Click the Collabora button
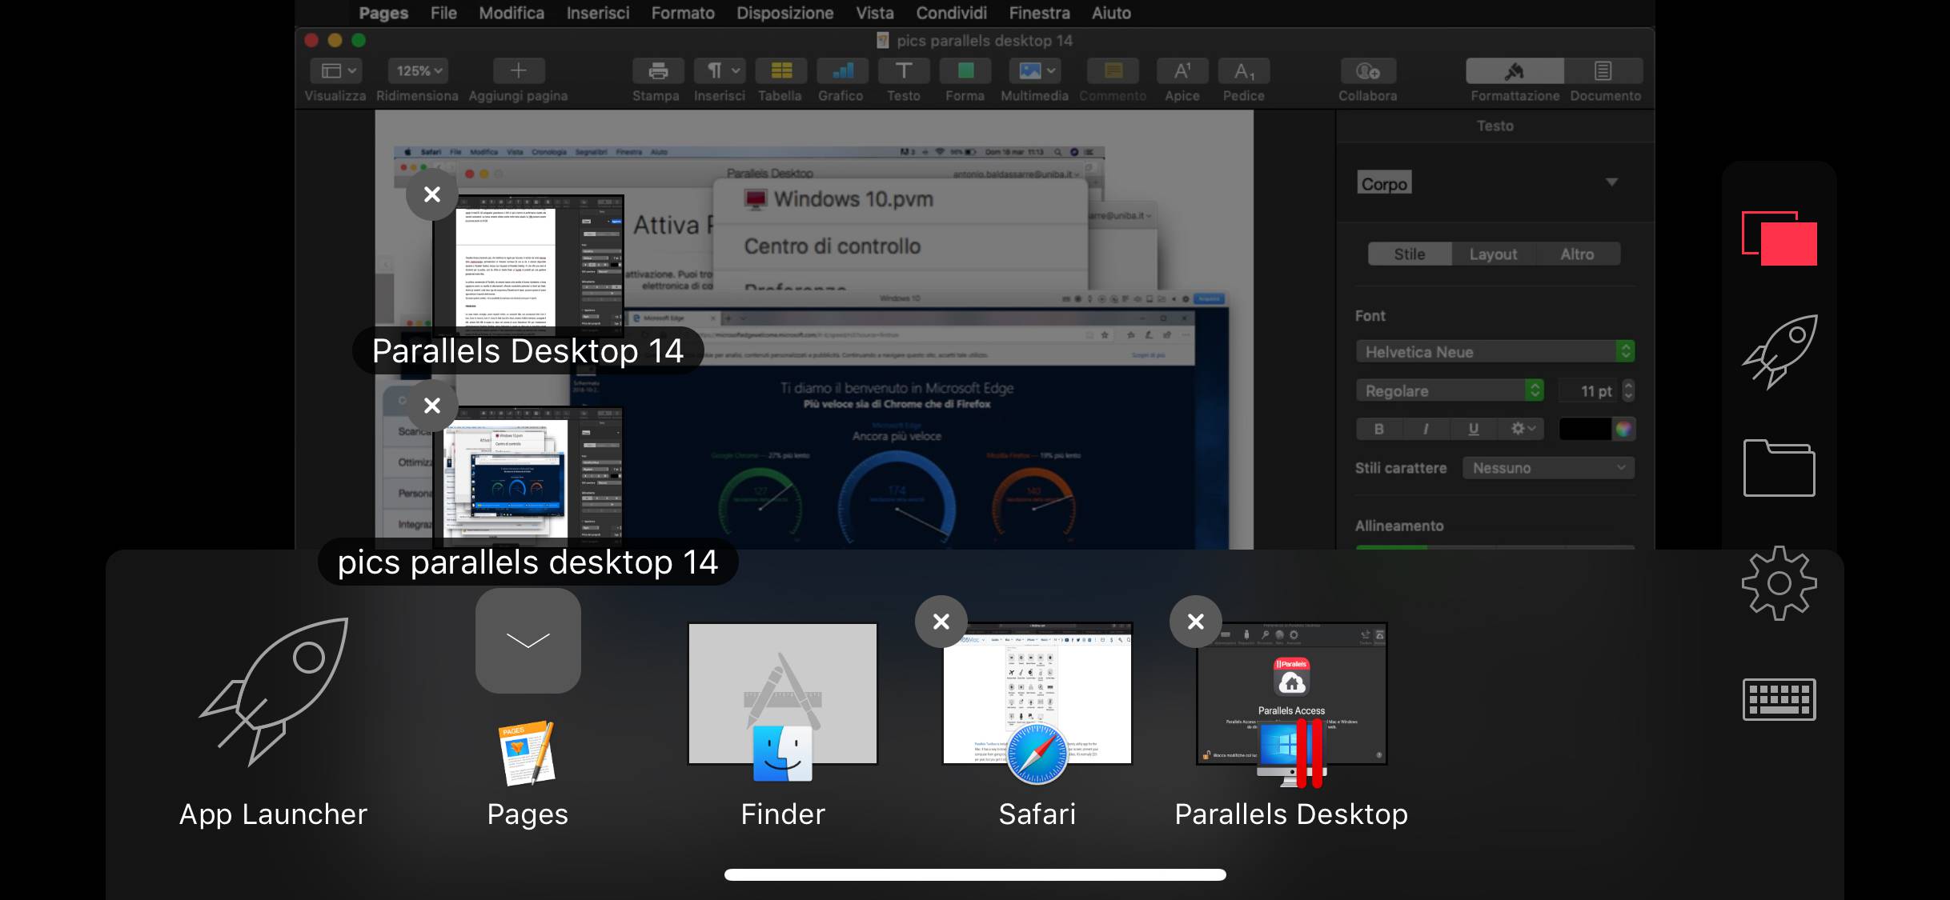Image resolution: width=1950 pixels, height=900 pixels. 1368,71
